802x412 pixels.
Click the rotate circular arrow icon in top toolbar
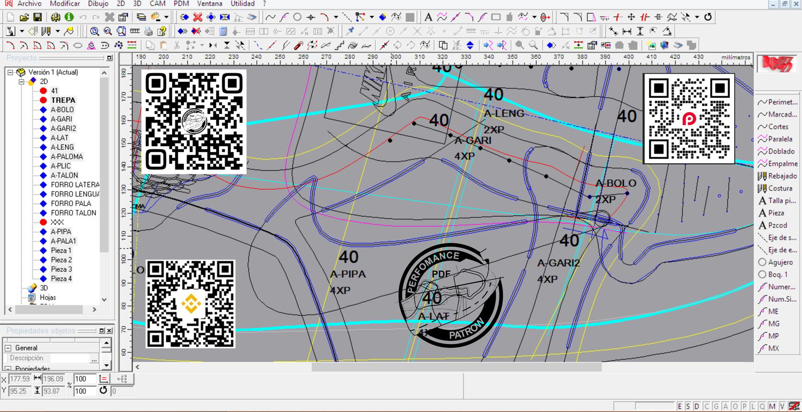point(708,17)
